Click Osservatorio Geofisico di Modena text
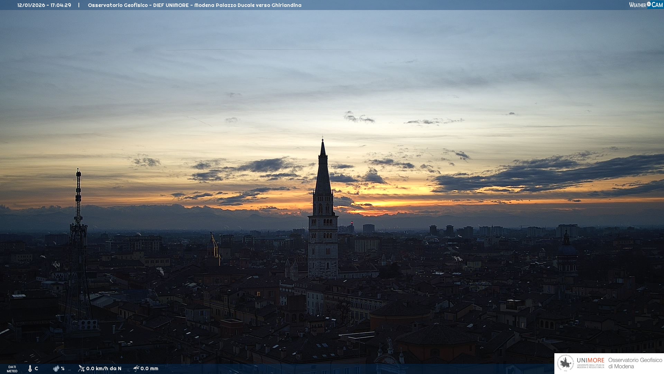Screen dimensions: 664x374 [x=635, y=363]
